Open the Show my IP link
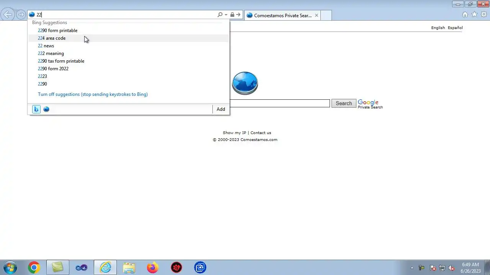Viewport: 490px width, 275px height. (x=234, y=133)
